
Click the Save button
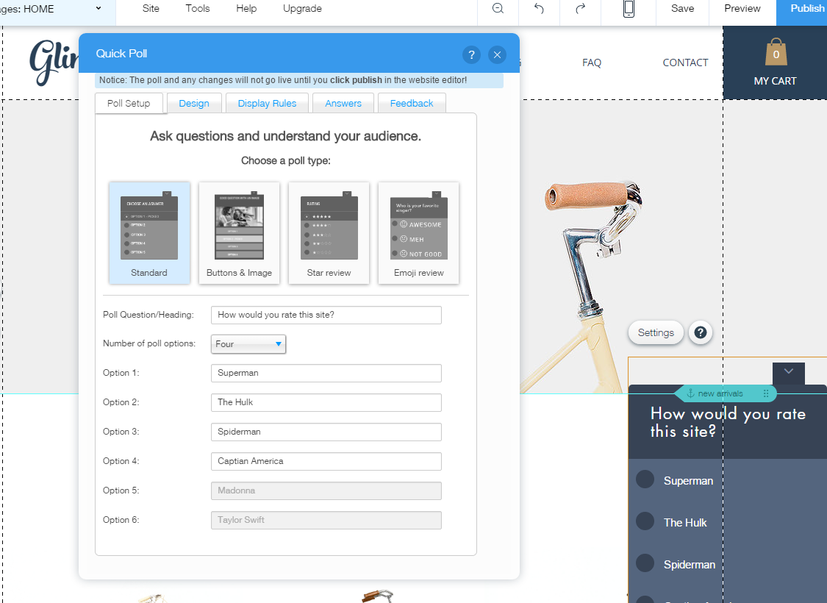coord(682,8)
